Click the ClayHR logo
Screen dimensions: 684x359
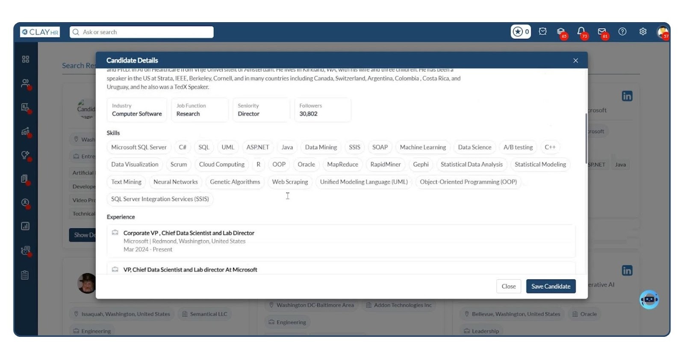(40, 32)
